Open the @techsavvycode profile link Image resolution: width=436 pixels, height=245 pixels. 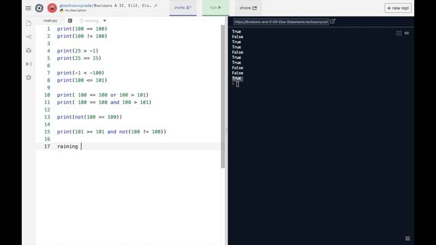pos(76,5)
